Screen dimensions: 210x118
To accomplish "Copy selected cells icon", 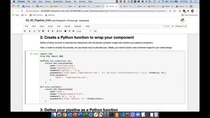I will click(x=39, y=31).
